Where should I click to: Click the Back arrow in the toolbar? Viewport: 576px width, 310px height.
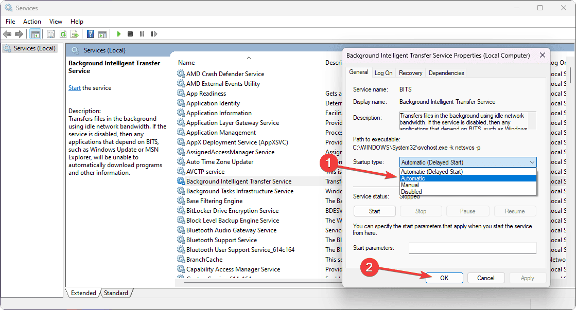[x=7, y=34]
